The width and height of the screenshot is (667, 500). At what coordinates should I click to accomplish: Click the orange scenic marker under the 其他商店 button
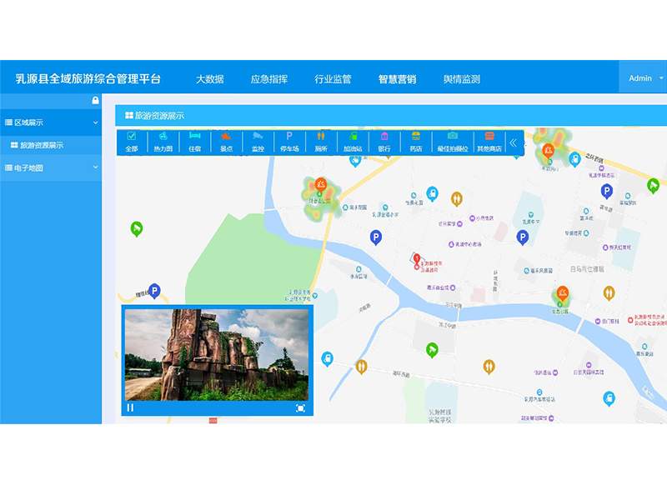click(x=548, y=152)
